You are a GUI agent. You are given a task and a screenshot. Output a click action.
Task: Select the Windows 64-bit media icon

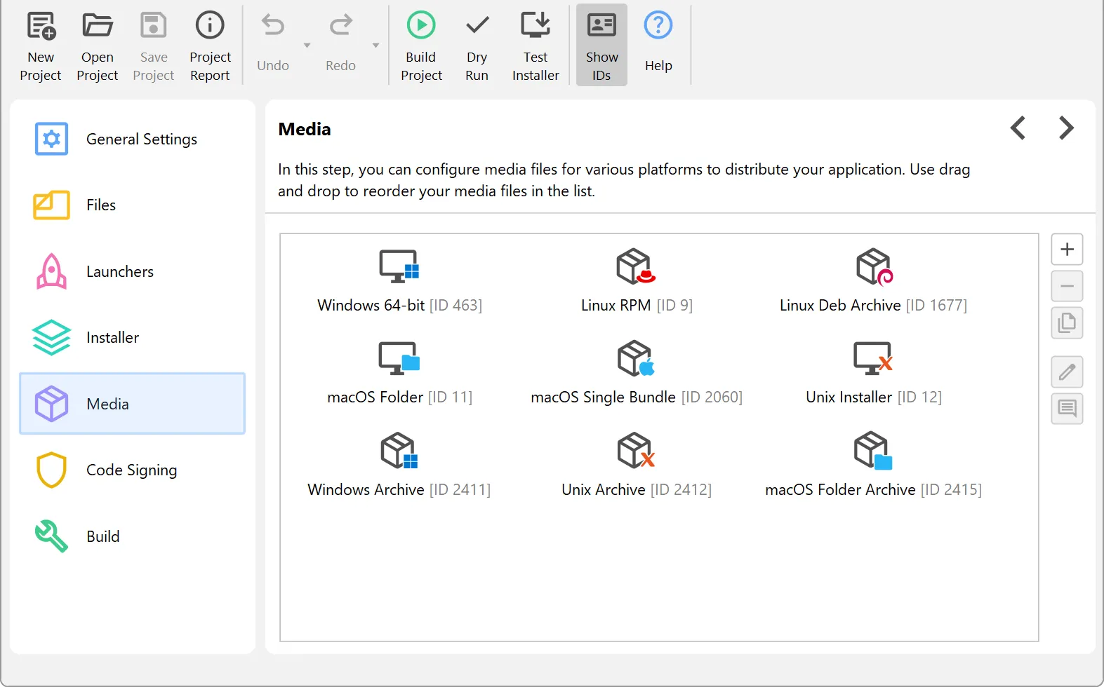[399, 266]
